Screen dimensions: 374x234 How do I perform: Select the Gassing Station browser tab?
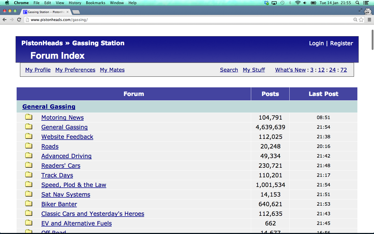coord(45,12)
